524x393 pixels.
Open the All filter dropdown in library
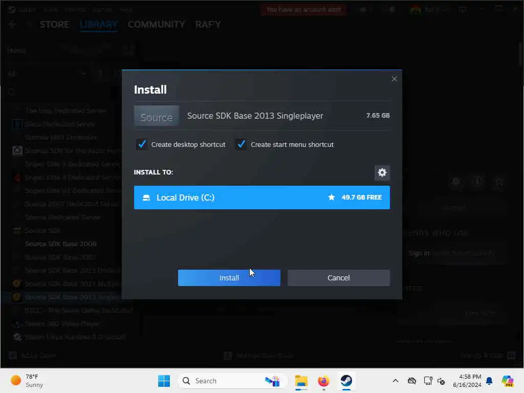coord(47,74)
